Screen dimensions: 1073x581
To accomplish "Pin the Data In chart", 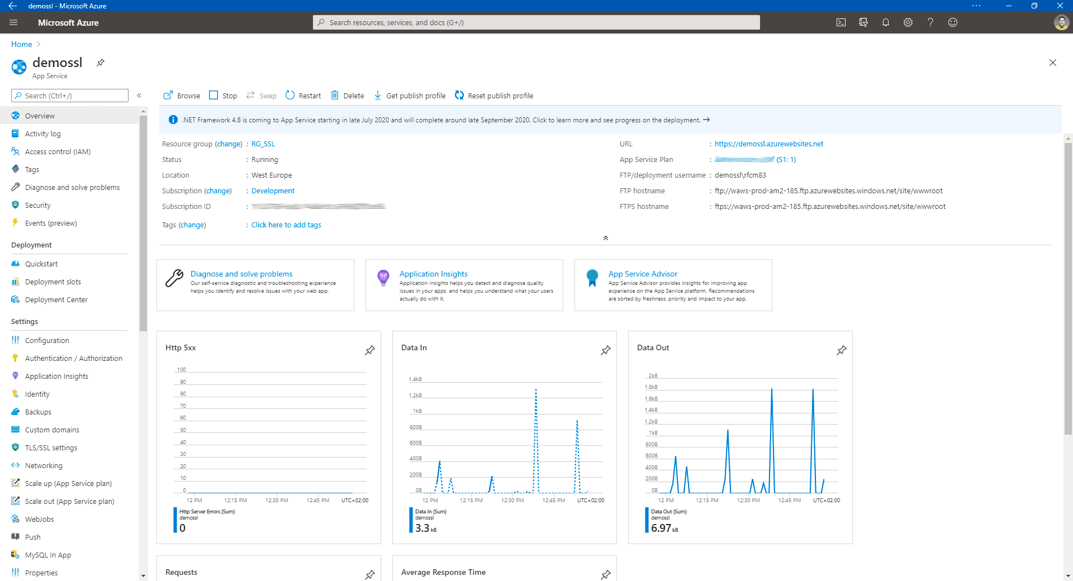I will (606, 350).
